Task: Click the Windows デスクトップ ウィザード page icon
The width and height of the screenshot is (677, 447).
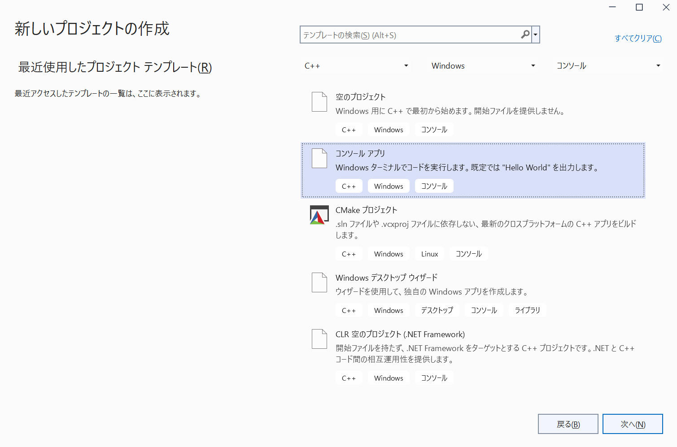Action: [319, 282]
